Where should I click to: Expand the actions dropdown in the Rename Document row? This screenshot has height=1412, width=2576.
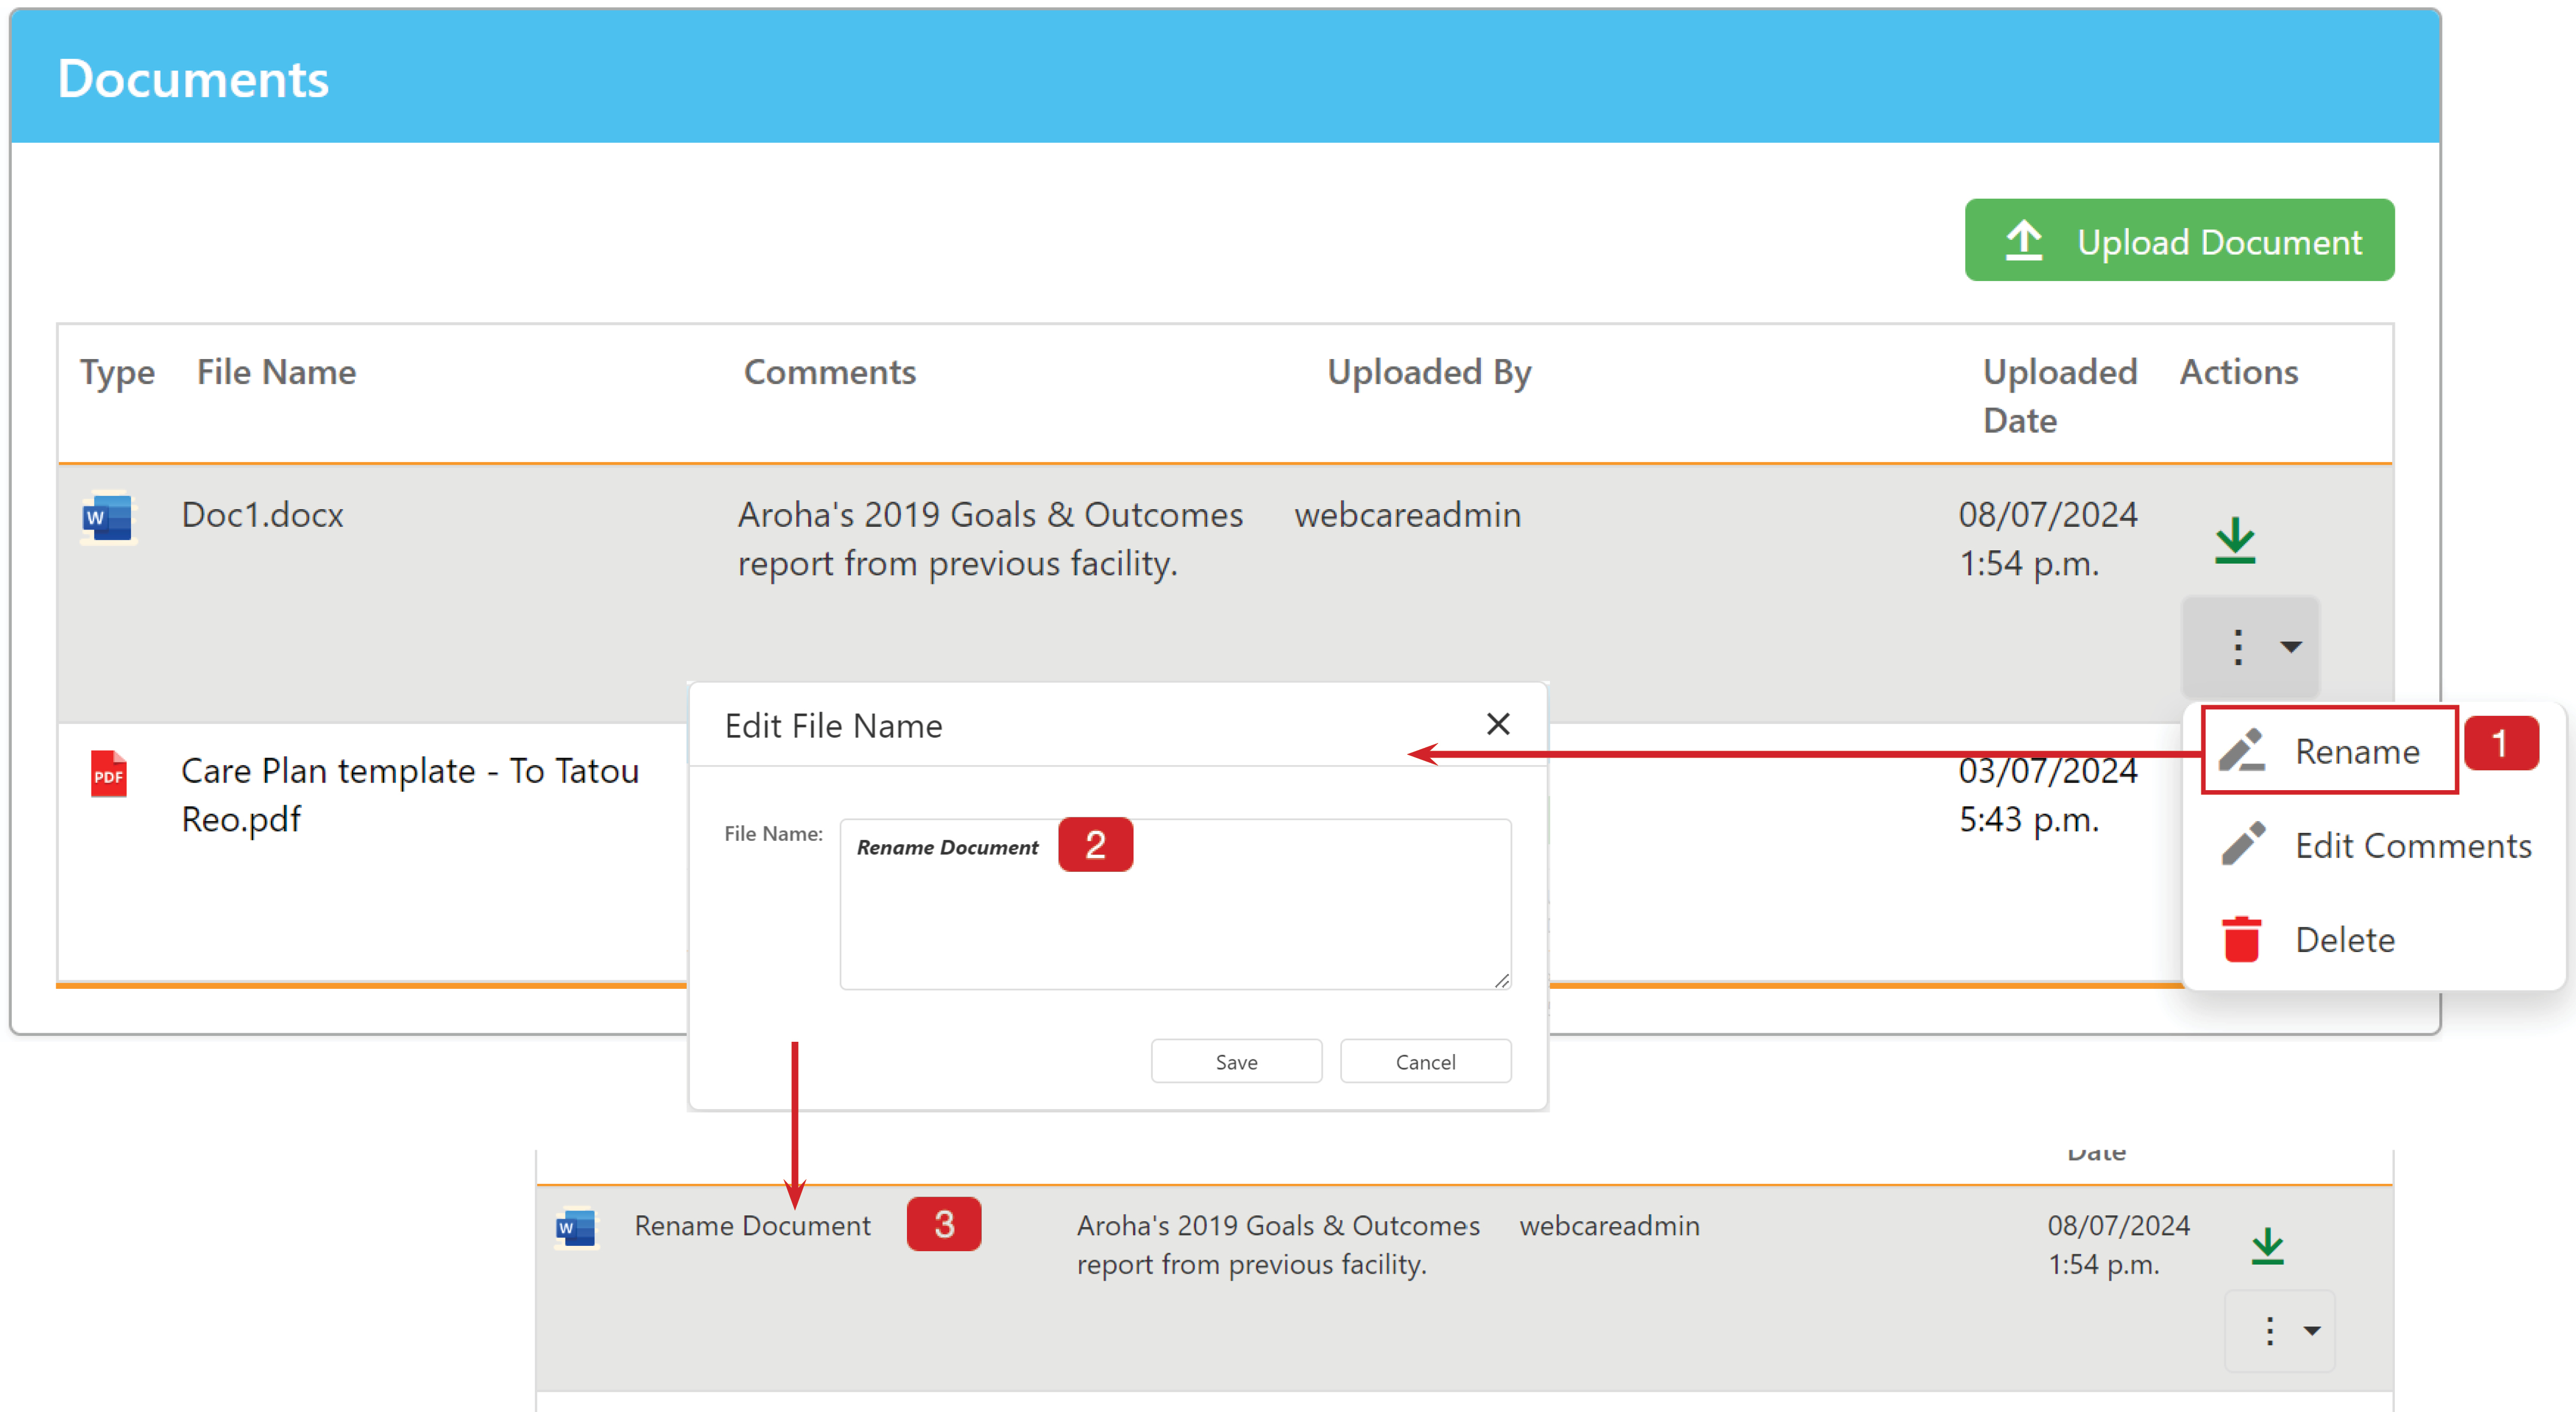(2280, 1331)
